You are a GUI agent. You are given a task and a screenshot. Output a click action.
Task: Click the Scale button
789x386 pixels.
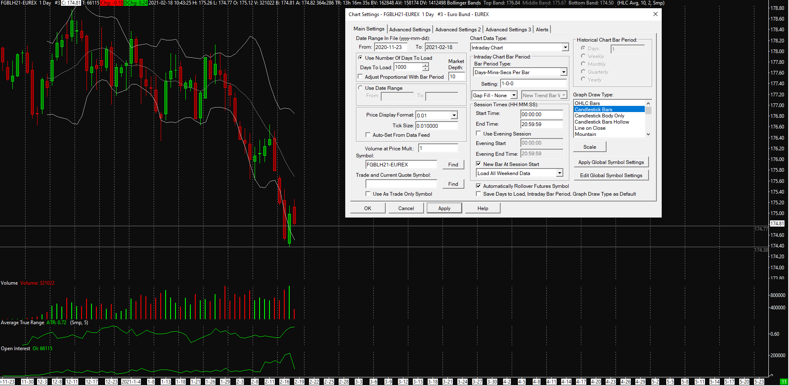tap(589, 147)
